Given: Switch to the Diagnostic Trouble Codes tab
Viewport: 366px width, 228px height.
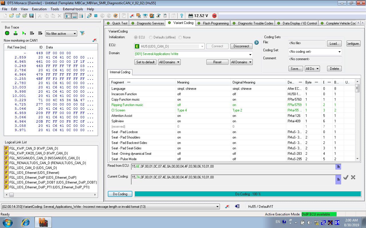Looking at the screenshot, I should pos(255,23).
